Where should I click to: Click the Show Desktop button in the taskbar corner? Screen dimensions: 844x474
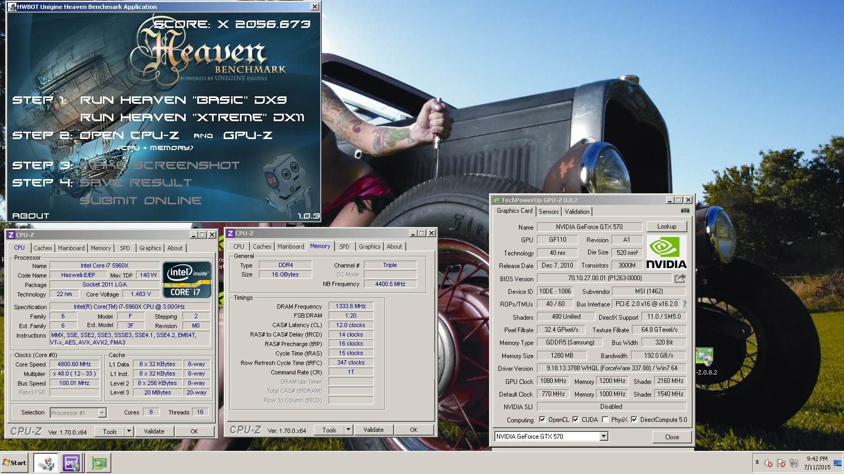(838, 463)
